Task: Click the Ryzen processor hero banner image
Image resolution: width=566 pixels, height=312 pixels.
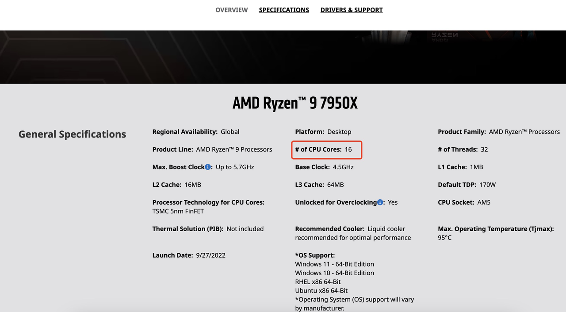Action: (283, 57)
